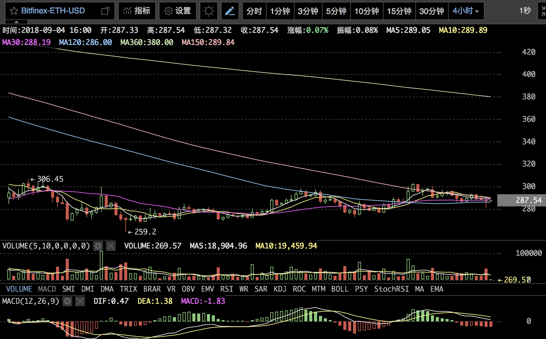Select the RSI indicator tab

[226, 289]
